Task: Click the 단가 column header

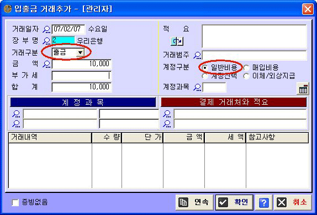Action: [x=142, y=138]
